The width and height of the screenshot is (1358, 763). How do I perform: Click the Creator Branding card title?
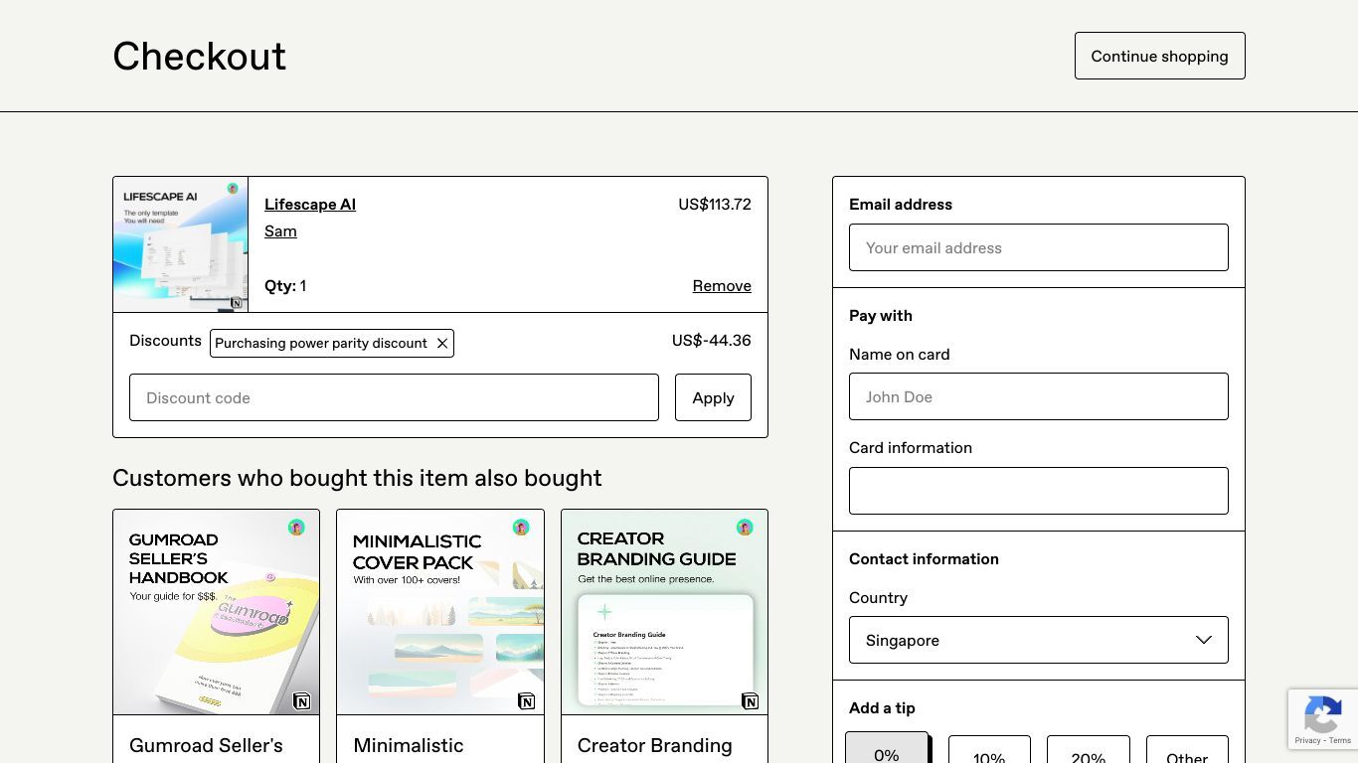pyautogui.click(x=655, y=746)
